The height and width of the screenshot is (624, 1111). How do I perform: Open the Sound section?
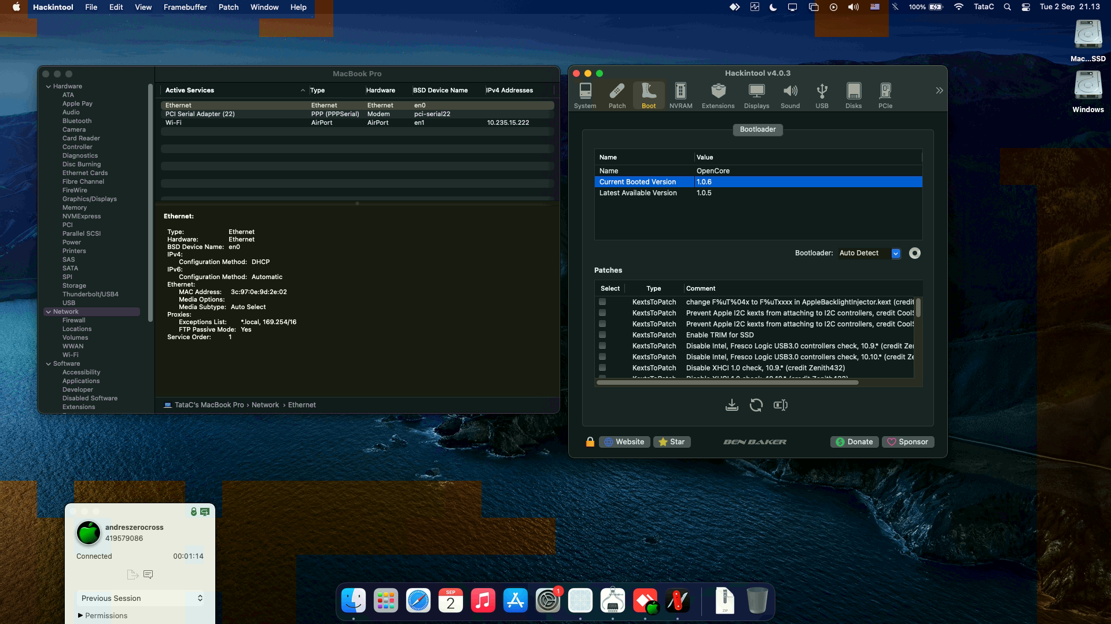pos(790,94)
